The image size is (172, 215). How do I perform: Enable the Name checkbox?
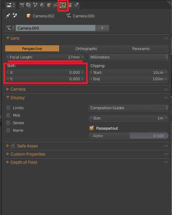click(x=8, y=130)
